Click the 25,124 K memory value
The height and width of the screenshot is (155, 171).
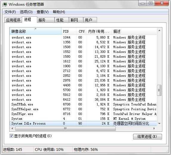102,61
